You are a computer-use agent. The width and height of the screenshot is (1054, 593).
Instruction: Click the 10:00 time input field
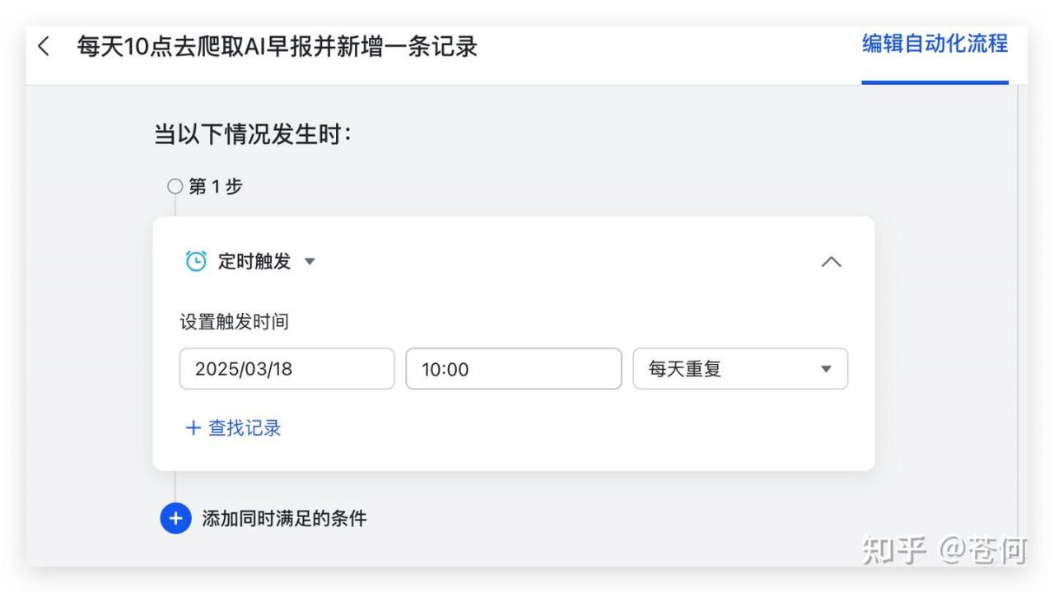[x=514, y=369]
